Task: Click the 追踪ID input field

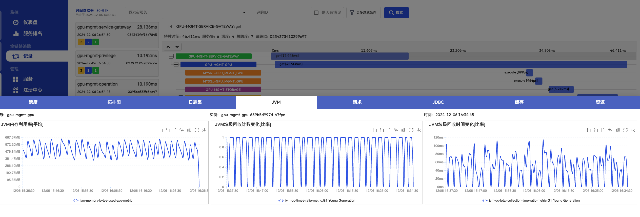Action: 280,13
